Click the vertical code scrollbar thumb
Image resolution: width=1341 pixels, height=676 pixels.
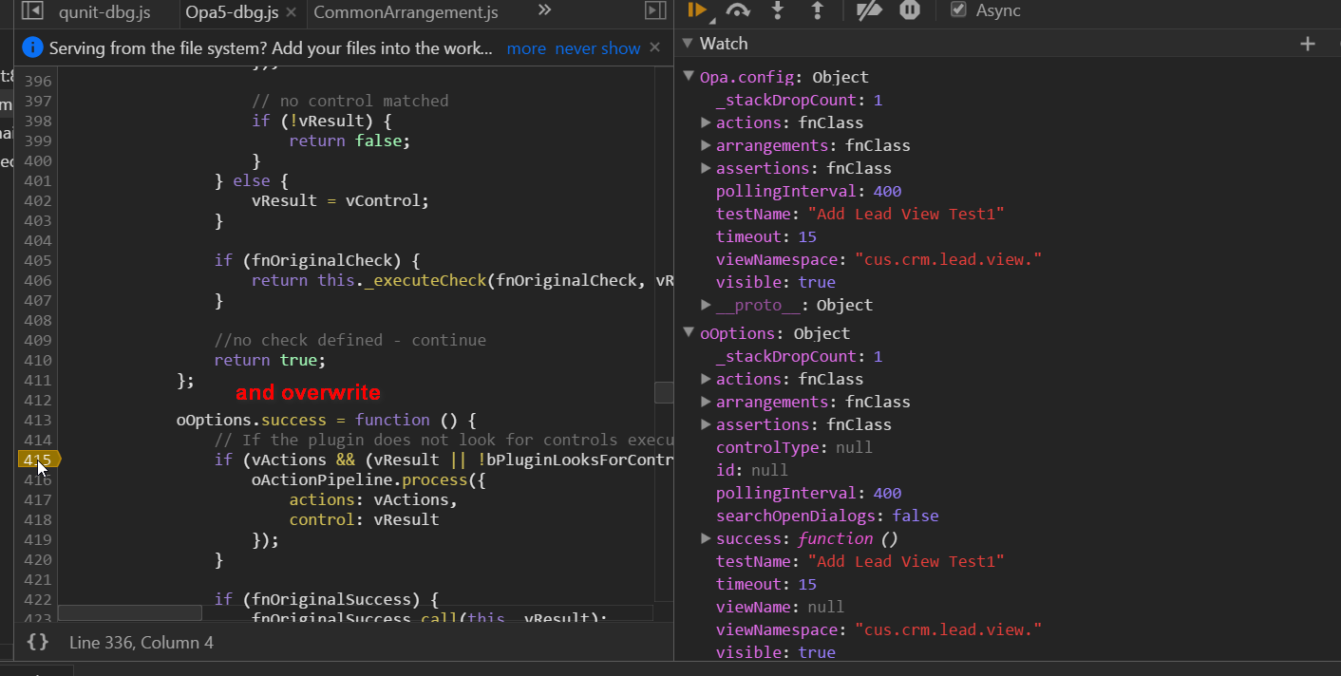coord(664,392)
